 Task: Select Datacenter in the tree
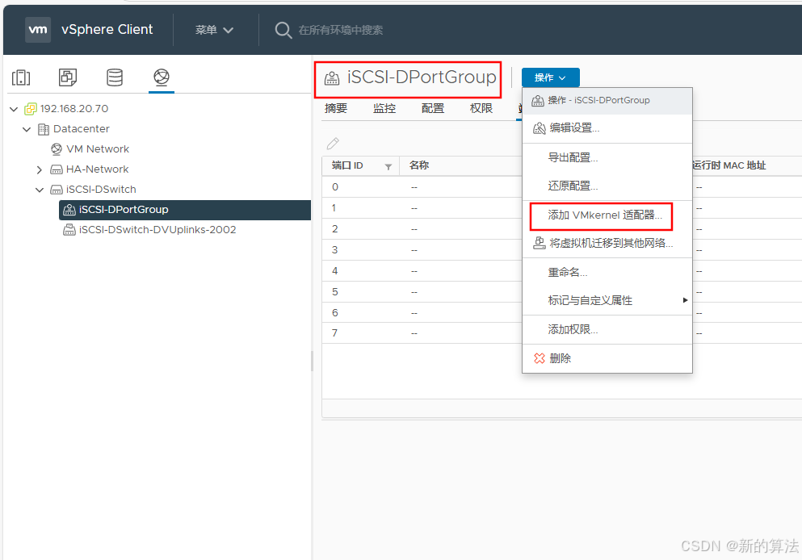82,129
